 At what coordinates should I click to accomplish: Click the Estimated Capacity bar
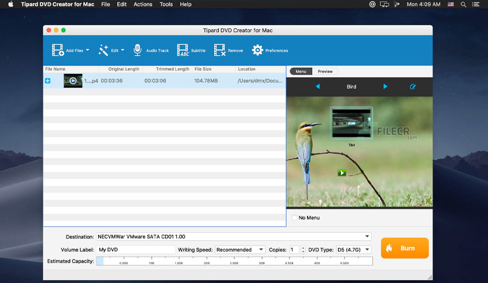(x=234, y=261)
